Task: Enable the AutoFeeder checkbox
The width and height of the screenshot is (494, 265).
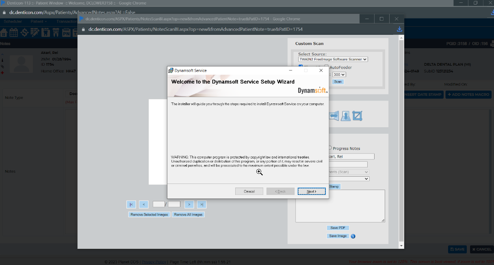Action: 326,66
